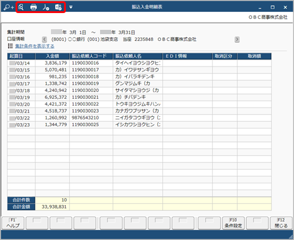Export to PDF using the PDF icon
Image resolution: width=294 pixels, height=240 pixels.
[46, 7]
